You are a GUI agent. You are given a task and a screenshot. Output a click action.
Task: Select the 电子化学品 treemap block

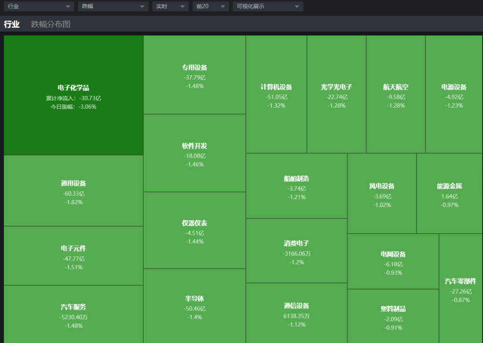coord(74,96)
